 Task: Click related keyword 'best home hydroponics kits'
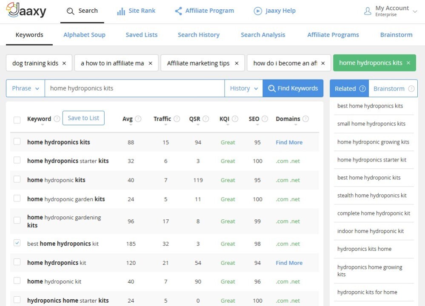(x=370, y=106)
